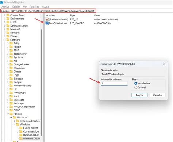
Task: Select the Edge folder icon
Action: 11,75
